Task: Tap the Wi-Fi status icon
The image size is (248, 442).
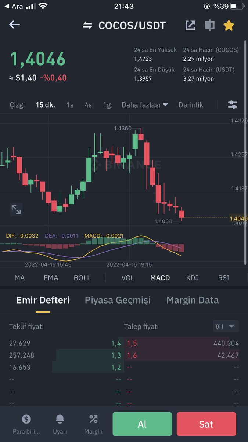Action: point(43,6)
